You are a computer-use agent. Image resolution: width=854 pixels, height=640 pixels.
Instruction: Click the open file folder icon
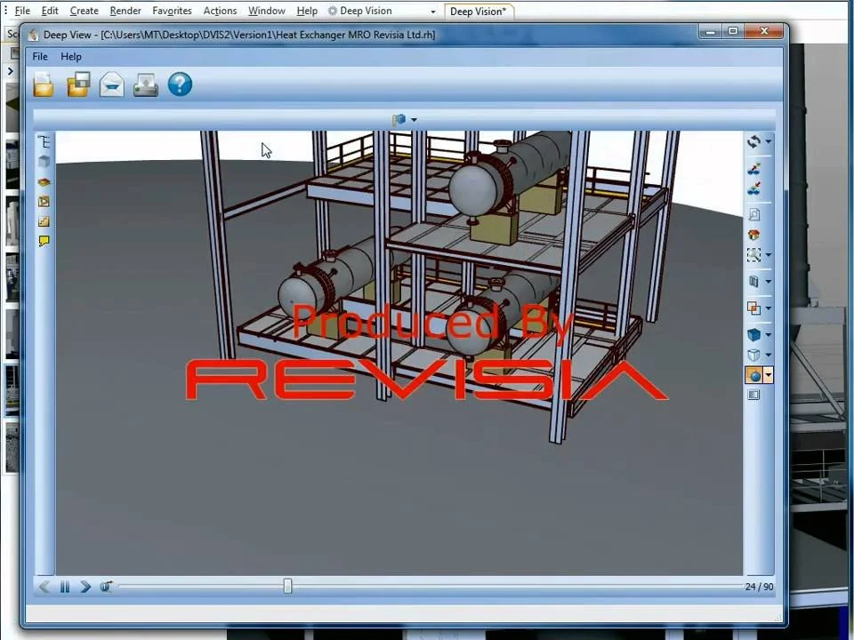pyautogui.click(x=44, y=85)
